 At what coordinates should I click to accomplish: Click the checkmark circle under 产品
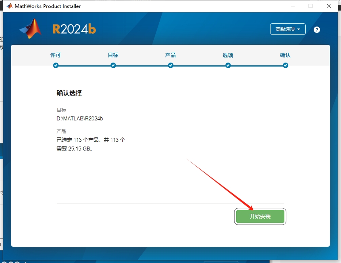170,65
